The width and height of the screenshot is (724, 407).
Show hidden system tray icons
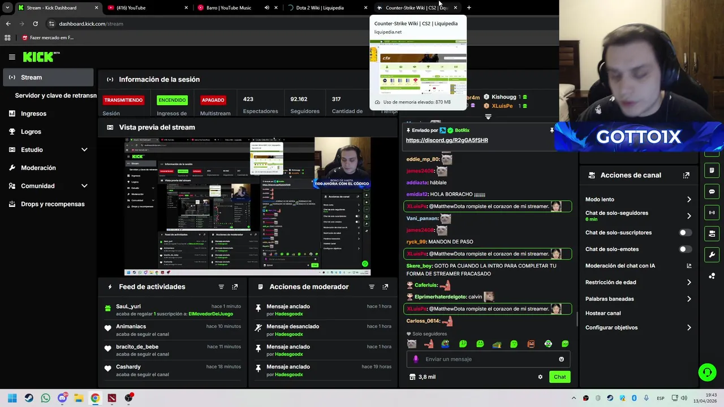(x=574, y=399)
